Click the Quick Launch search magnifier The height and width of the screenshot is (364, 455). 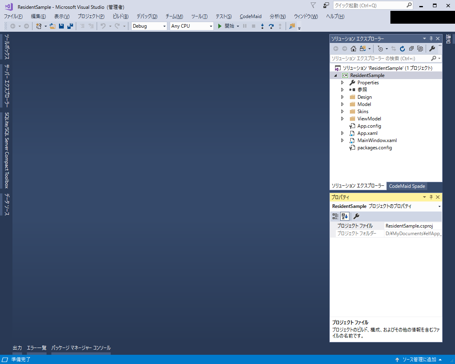pos(409,5)
